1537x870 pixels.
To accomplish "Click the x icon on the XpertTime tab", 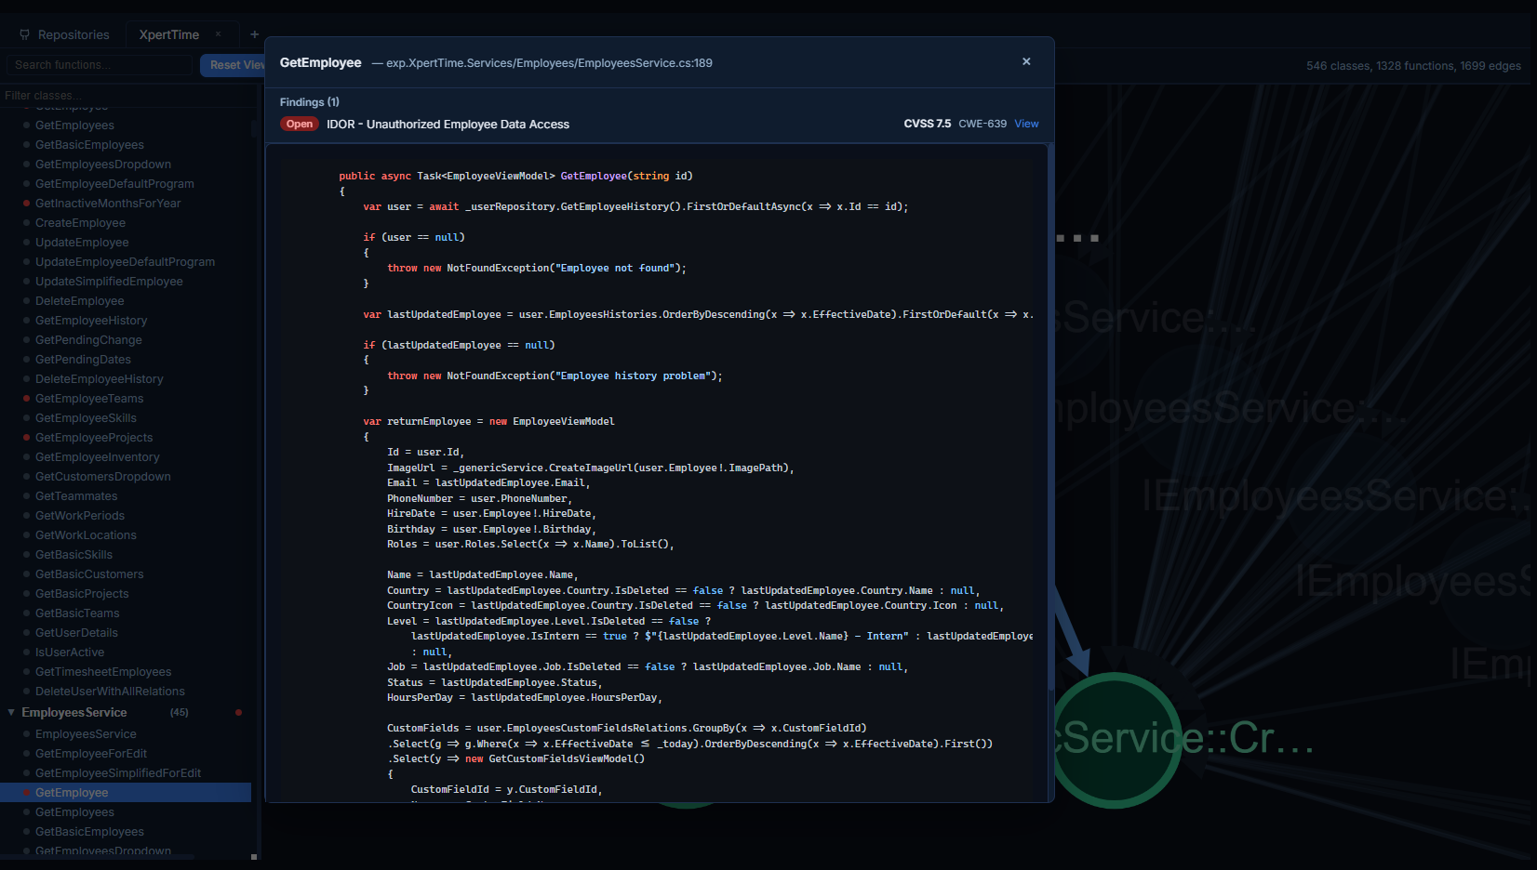I will coord(217,33).
